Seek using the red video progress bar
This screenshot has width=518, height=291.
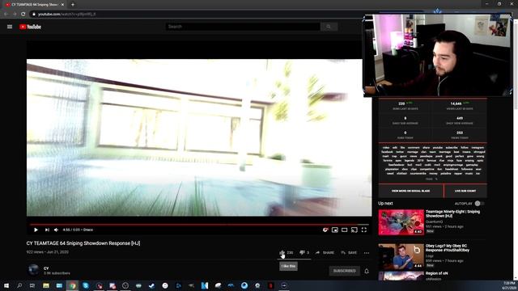pyautogui.click(x=199, y=225)
